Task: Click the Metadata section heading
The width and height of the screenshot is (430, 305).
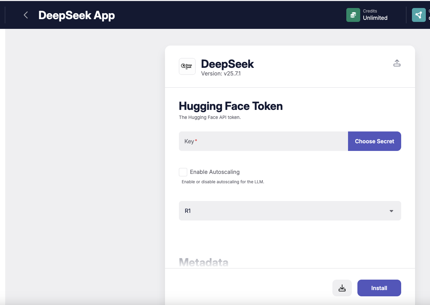Action: pyautogui.click(x=204, y=262)
